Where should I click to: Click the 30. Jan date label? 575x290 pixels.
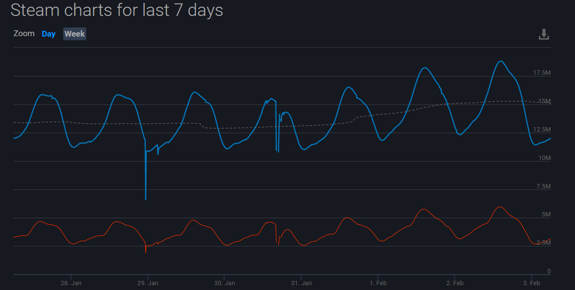click(x=224, y=283)
